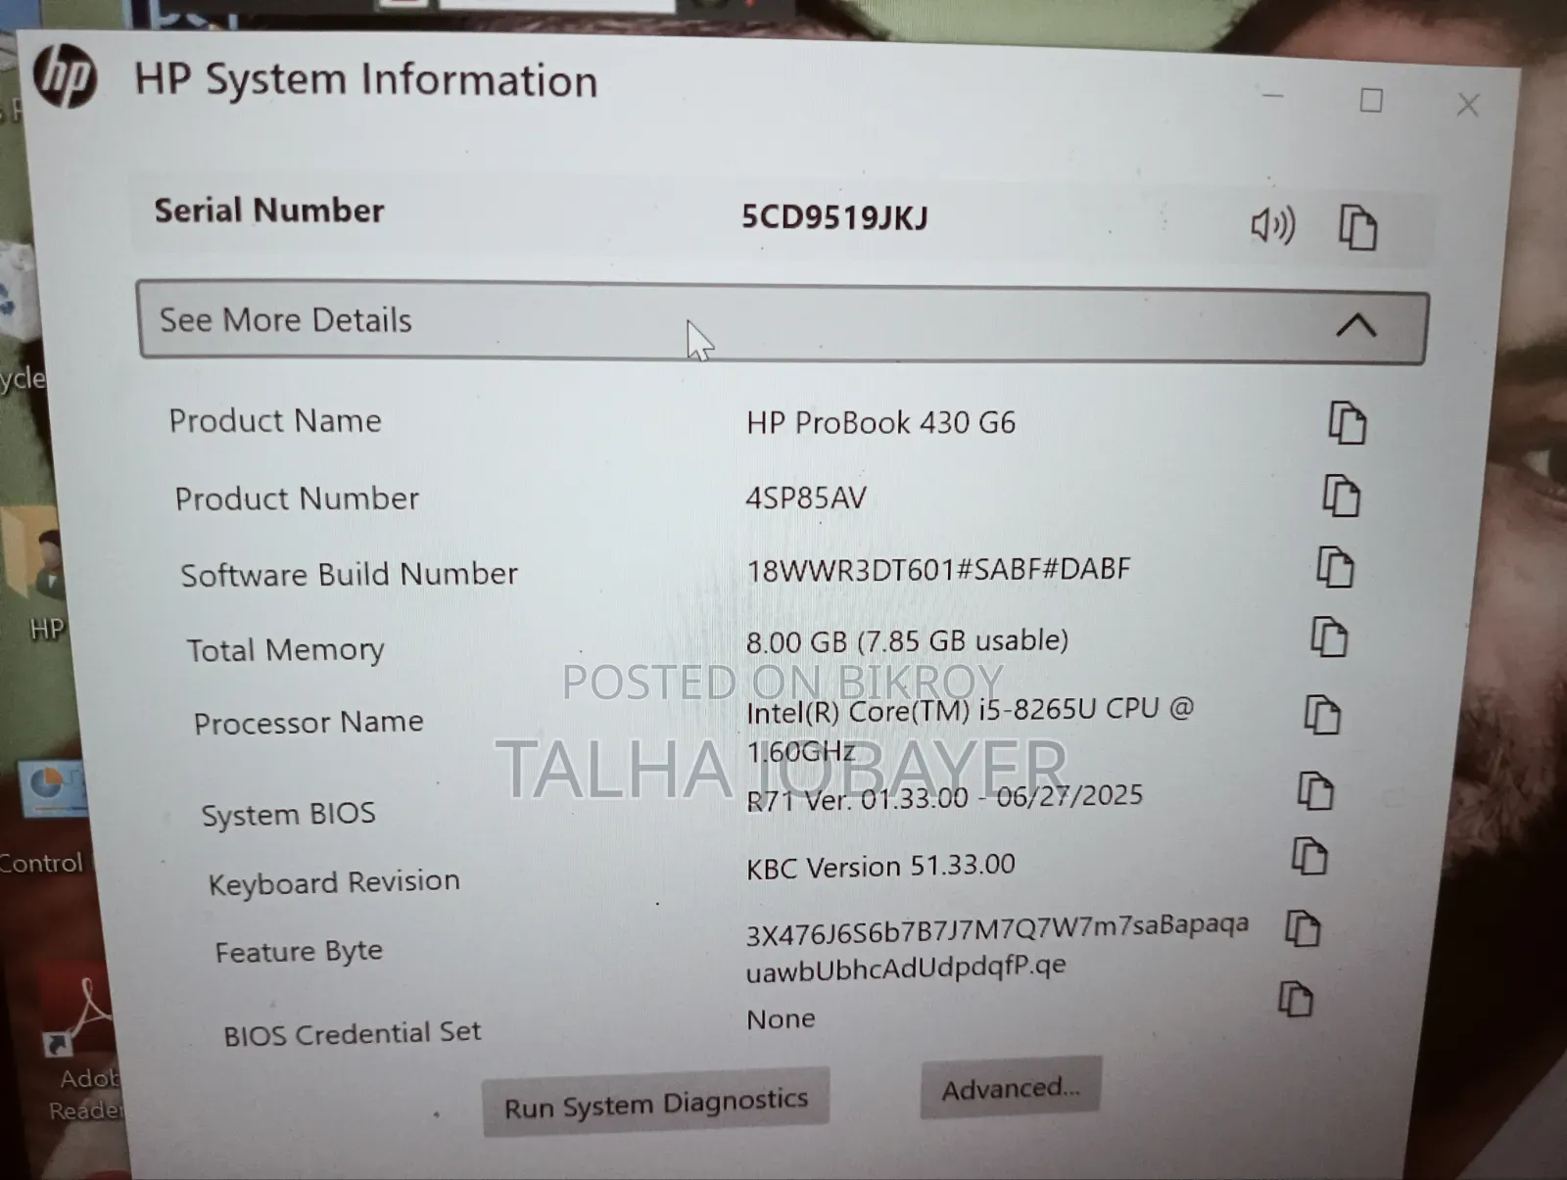The width and height of the screenshot is (1567, 1180).
Task: Run System Diagnostics
Action: [x=656, y=1103]
